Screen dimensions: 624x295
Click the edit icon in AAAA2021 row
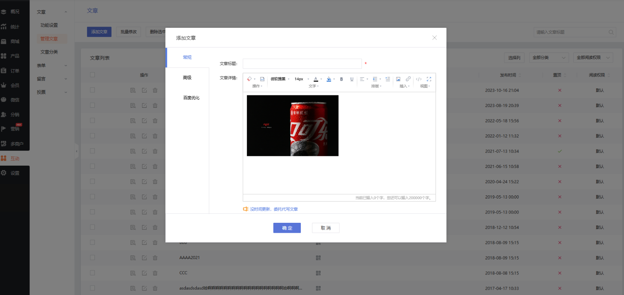coord(144,258)
